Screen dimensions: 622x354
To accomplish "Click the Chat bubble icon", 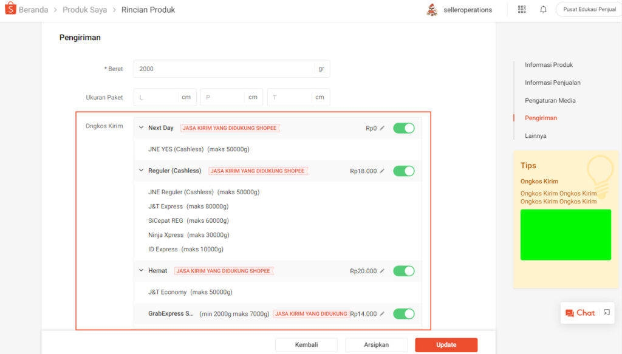I will [x=570, y=313].
